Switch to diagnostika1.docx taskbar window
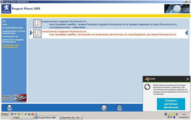Viewport: 191px width, 120px height. (70, 117)
